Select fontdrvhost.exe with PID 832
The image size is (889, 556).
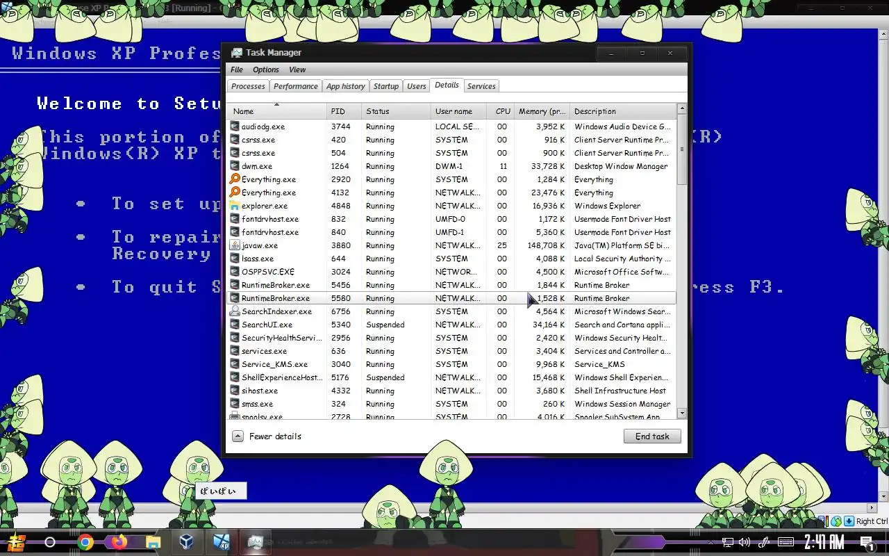coord(451,219)
